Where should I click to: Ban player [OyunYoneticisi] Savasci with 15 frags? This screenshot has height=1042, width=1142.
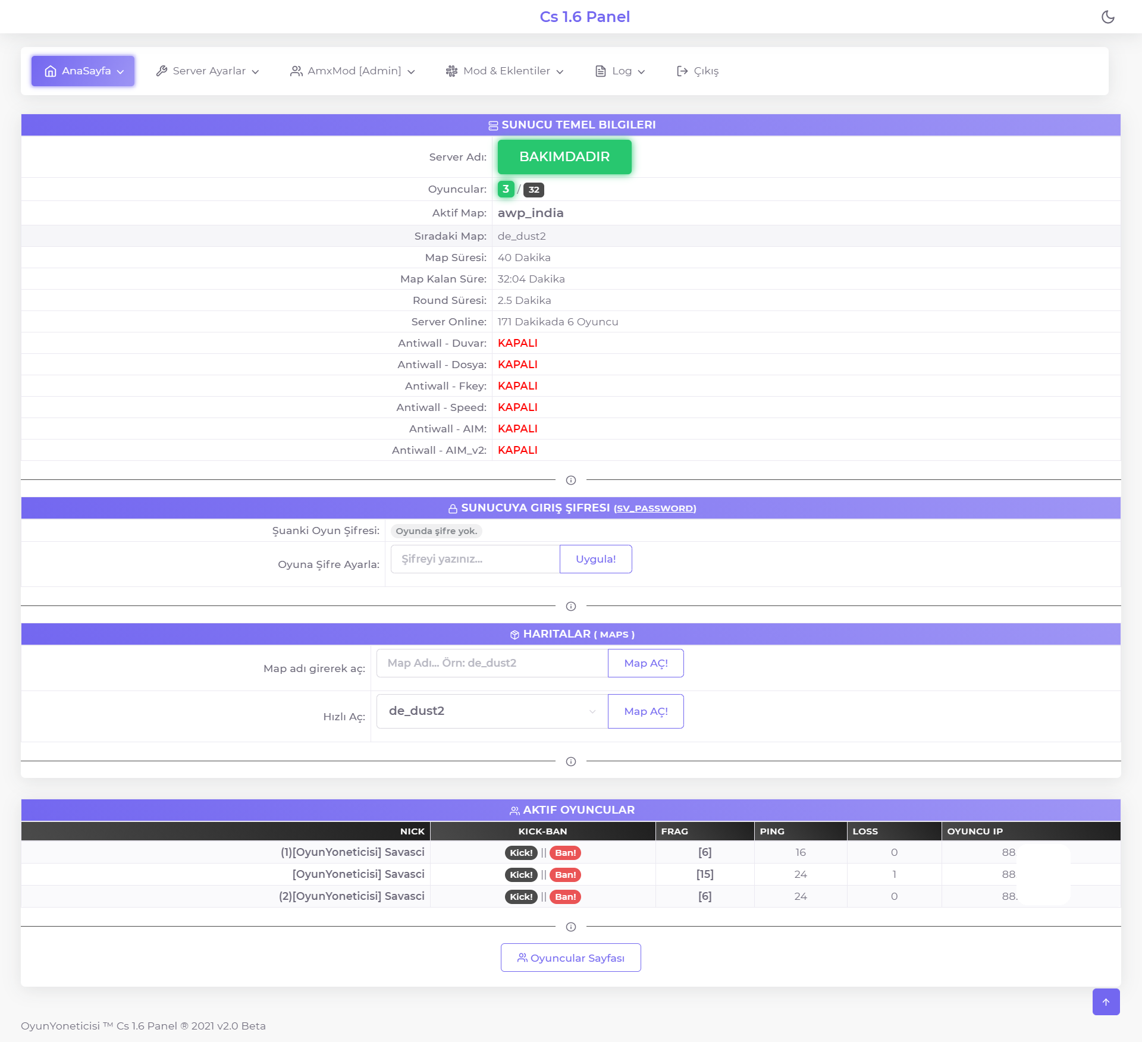(565, 875)
